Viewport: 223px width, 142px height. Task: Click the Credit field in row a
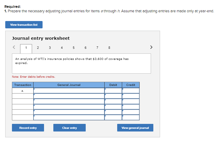pos(131,91)
